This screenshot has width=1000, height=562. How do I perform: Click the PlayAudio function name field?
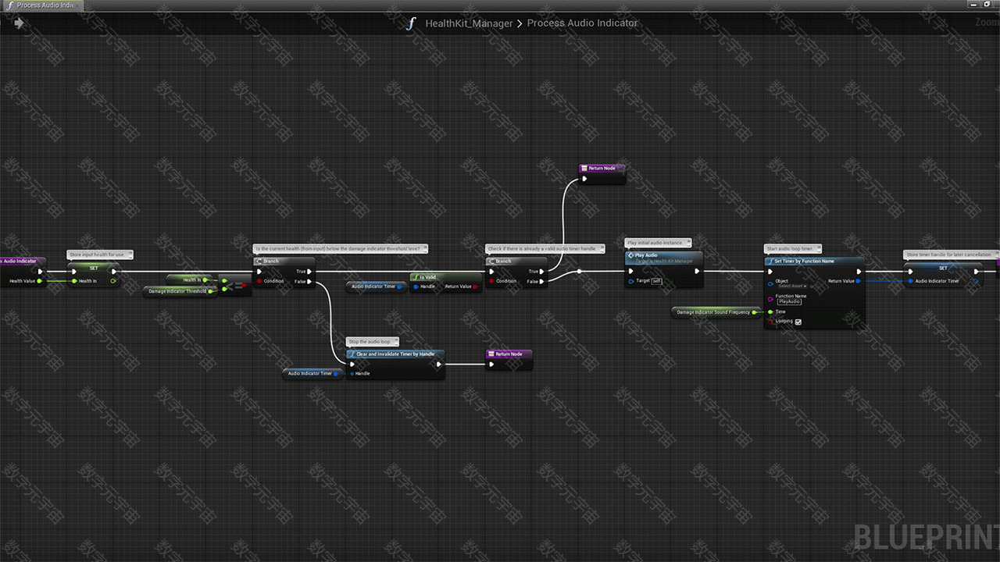(789, 302)
